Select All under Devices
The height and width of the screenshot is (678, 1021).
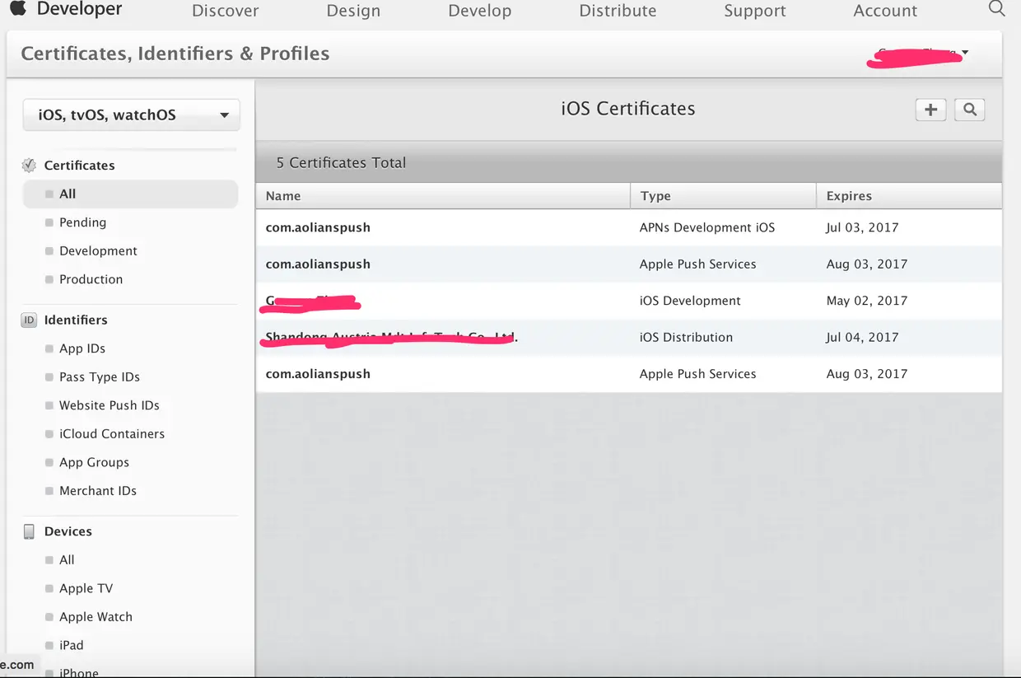point(67,559)
